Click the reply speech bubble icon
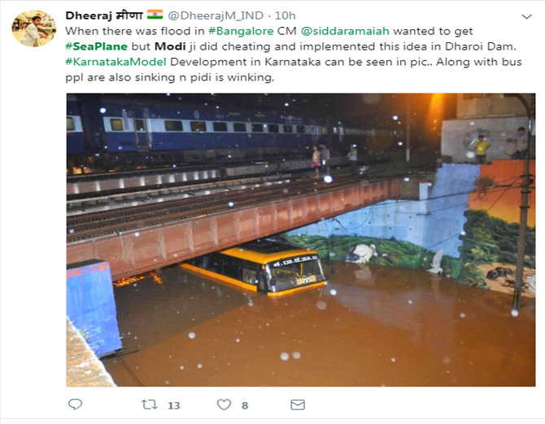This screenshot has width=545, height=424. click(75, 404)
